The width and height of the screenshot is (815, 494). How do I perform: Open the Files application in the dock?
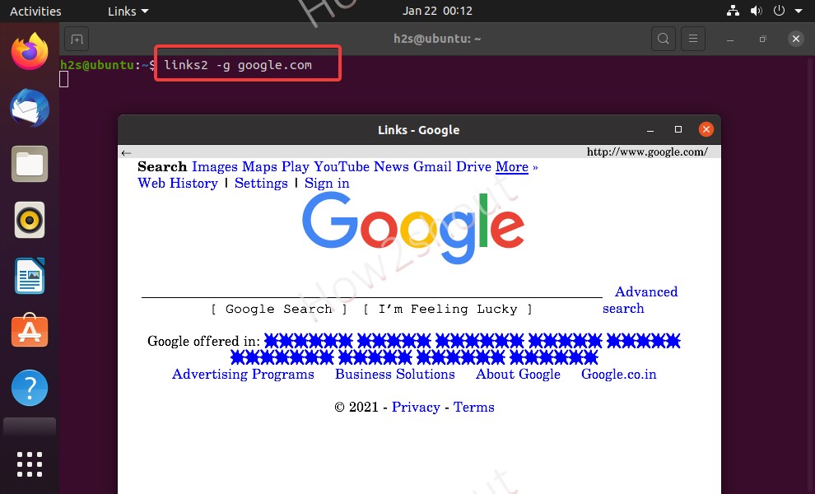coord(30,164)
